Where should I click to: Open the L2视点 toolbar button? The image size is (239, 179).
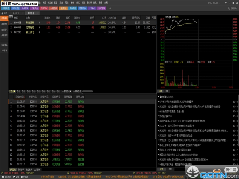point(92,8)
